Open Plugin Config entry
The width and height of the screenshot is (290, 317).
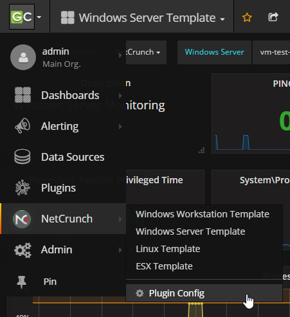[204, 293]
